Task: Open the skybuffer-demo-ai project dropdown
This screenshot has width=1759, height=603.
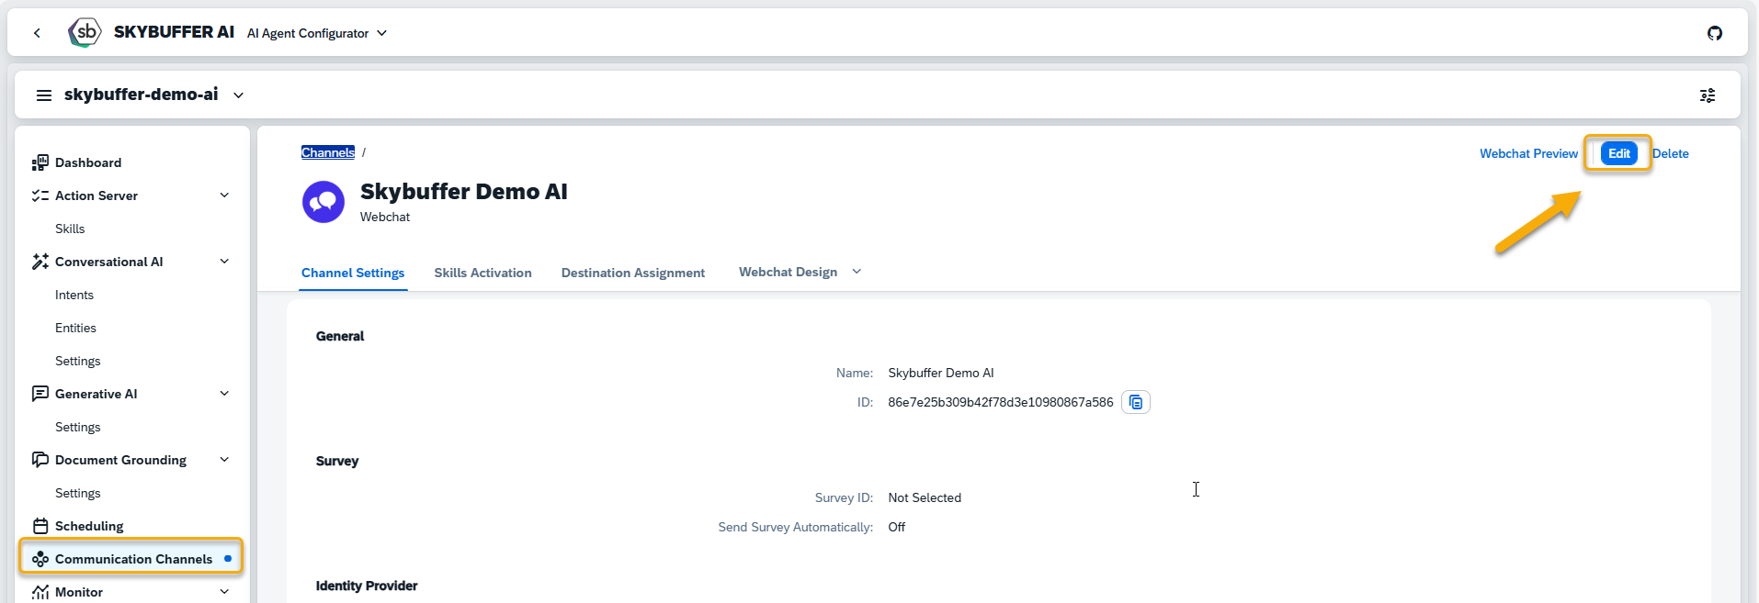Action: [x=238, y=95]
